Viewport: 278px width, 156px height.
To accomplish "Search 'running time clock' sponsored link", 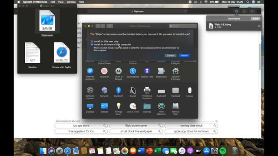I will 191,126.
